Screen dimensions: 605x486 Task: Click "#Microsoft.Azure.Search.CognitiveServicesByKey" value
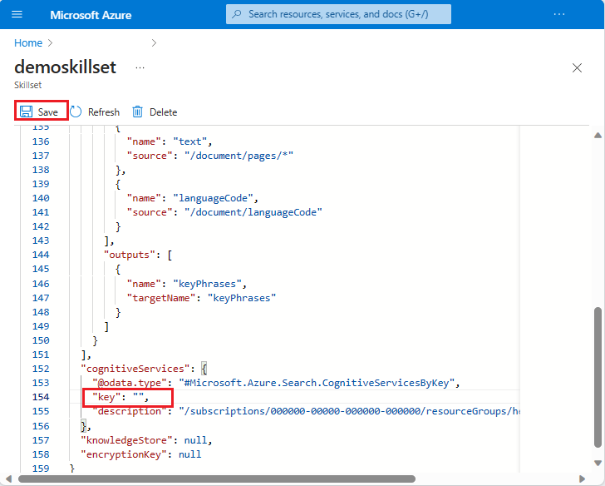pyautogui.click(x=317, y=383)
